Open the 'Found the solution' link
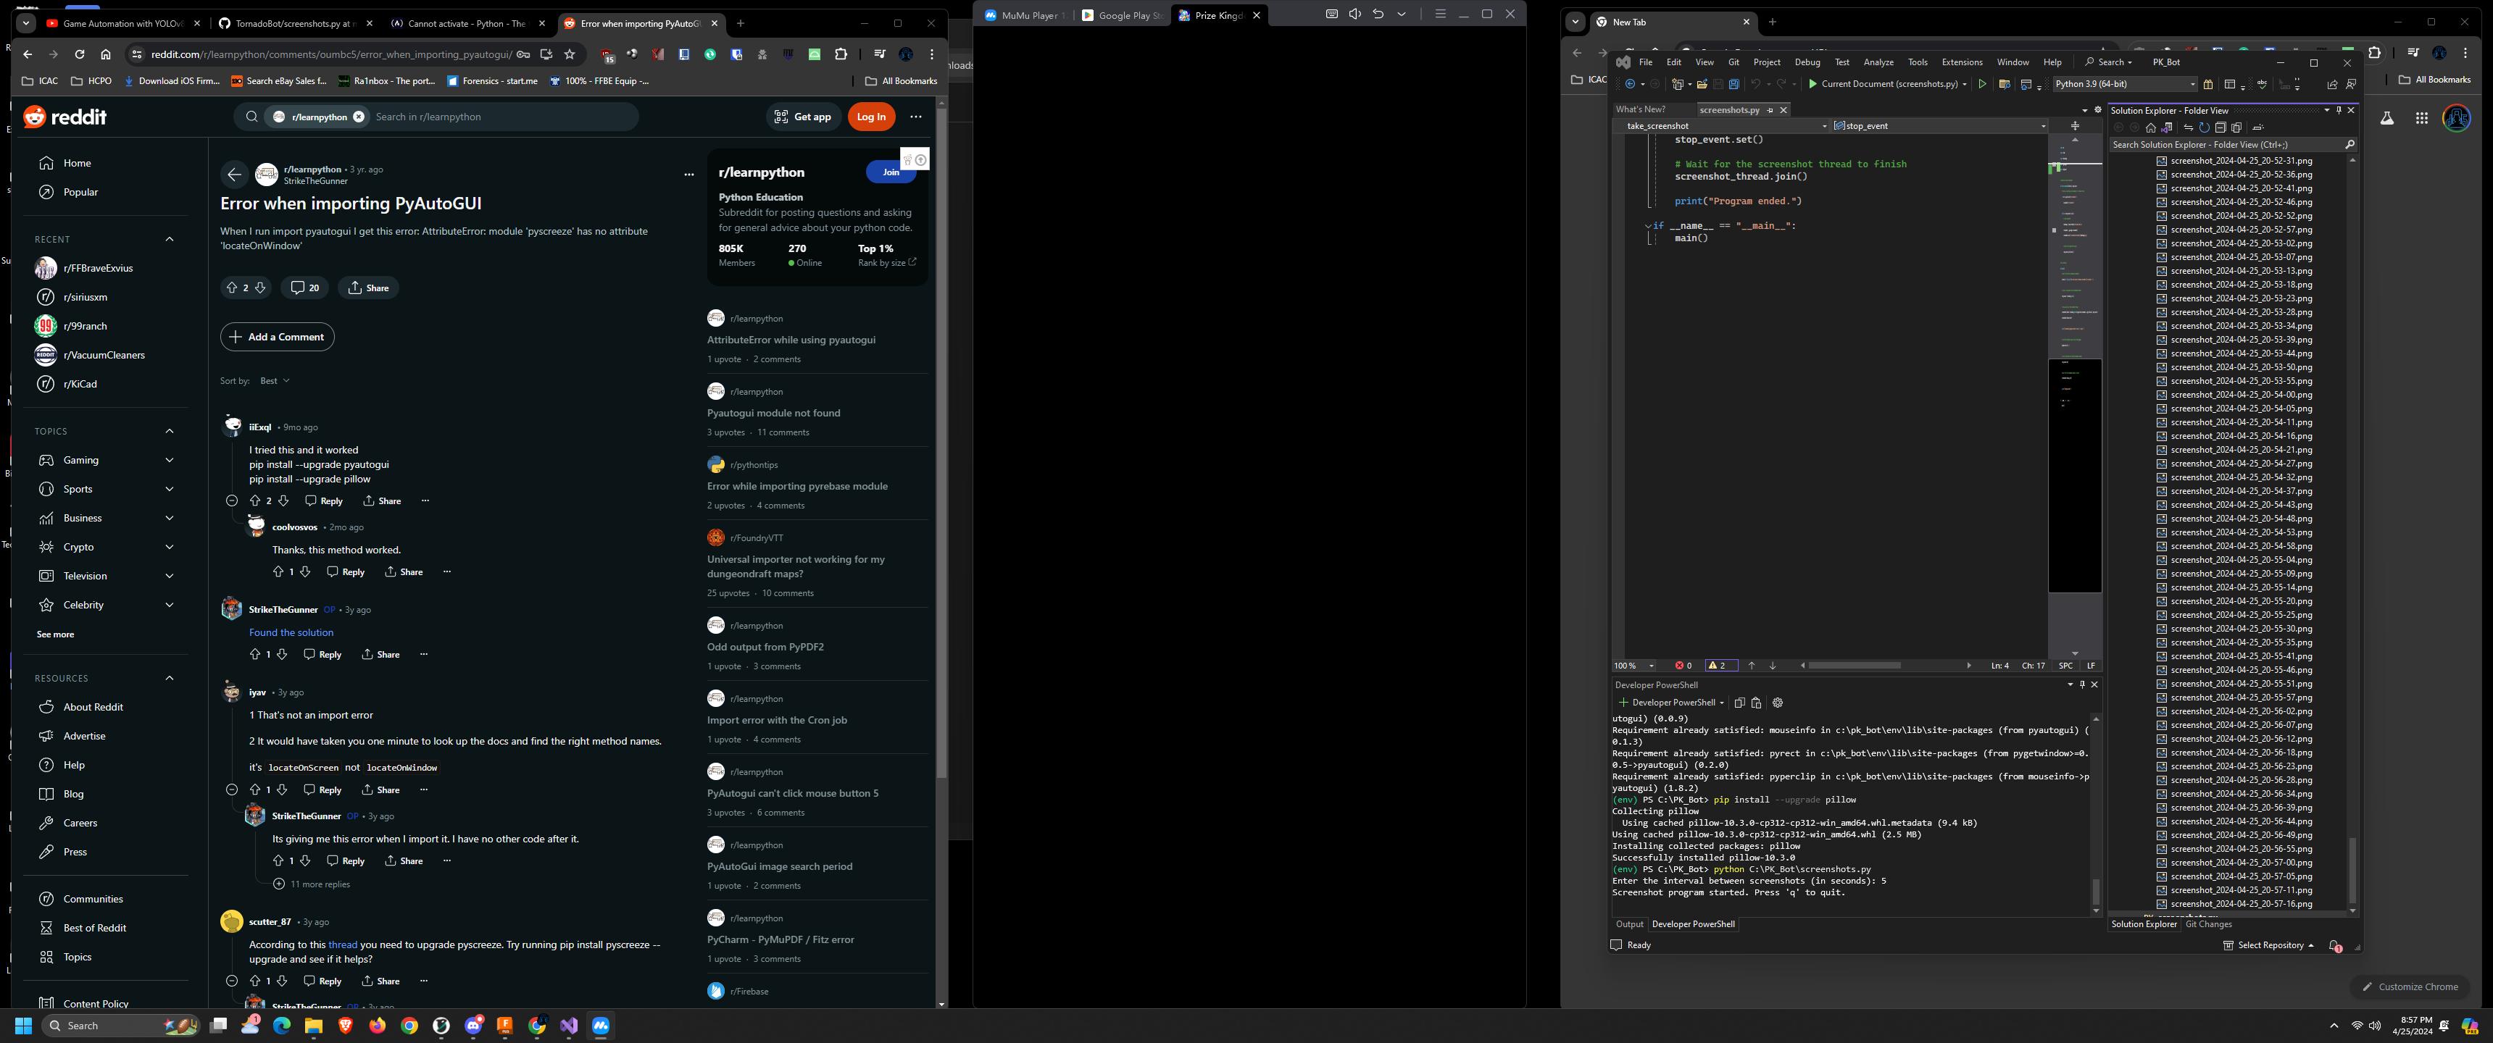2493x1043 pixels. [291, 633]
